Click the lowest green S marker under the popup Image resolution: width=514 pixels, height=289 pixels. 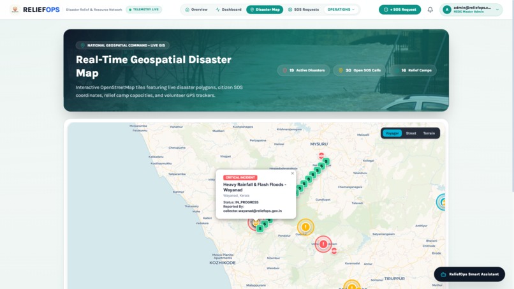(260, 228)
